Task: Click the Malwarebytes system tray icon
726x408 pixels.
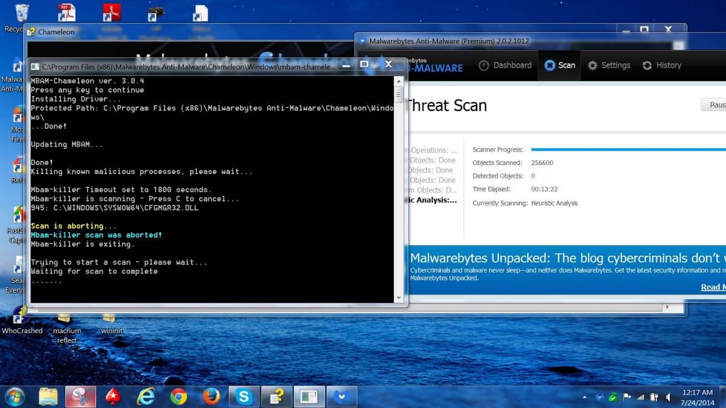Action: [600, 397]
